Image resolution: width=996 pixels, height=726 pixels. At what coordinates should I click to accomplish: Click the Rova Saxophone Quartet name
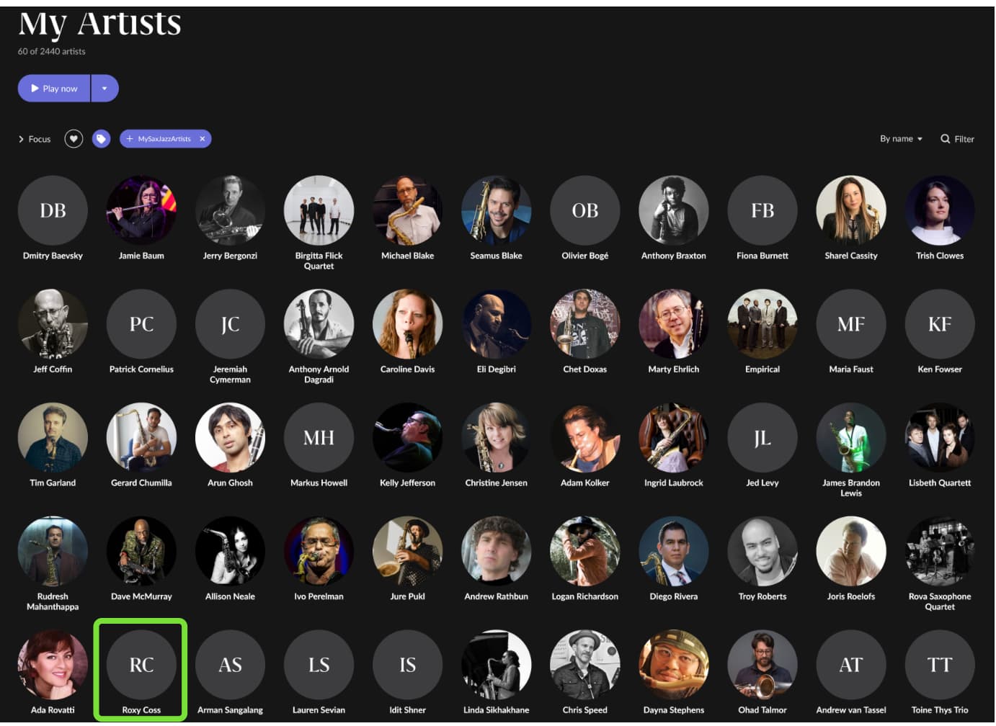click(940, 601)
